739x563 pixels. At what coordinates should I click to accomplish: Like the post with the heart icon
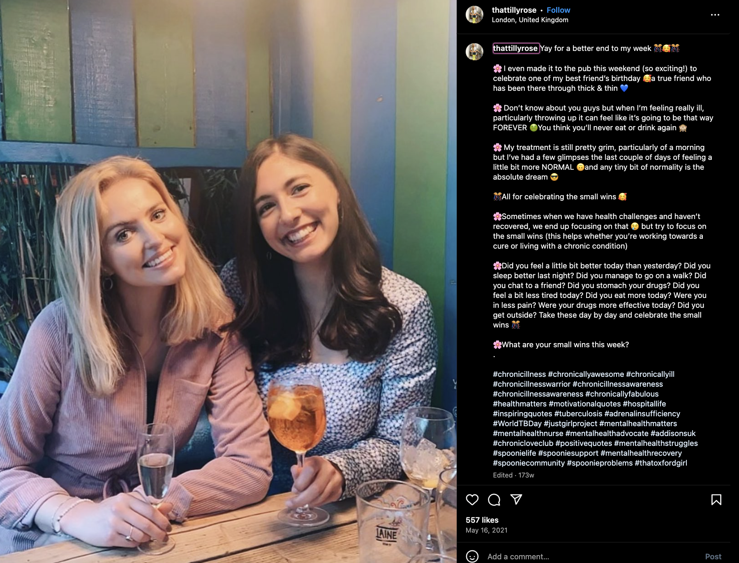472,500
